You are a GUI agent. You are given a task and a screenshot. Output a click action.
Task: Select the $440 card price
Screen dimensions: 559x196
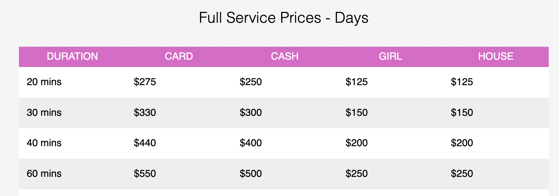point(145,143)
